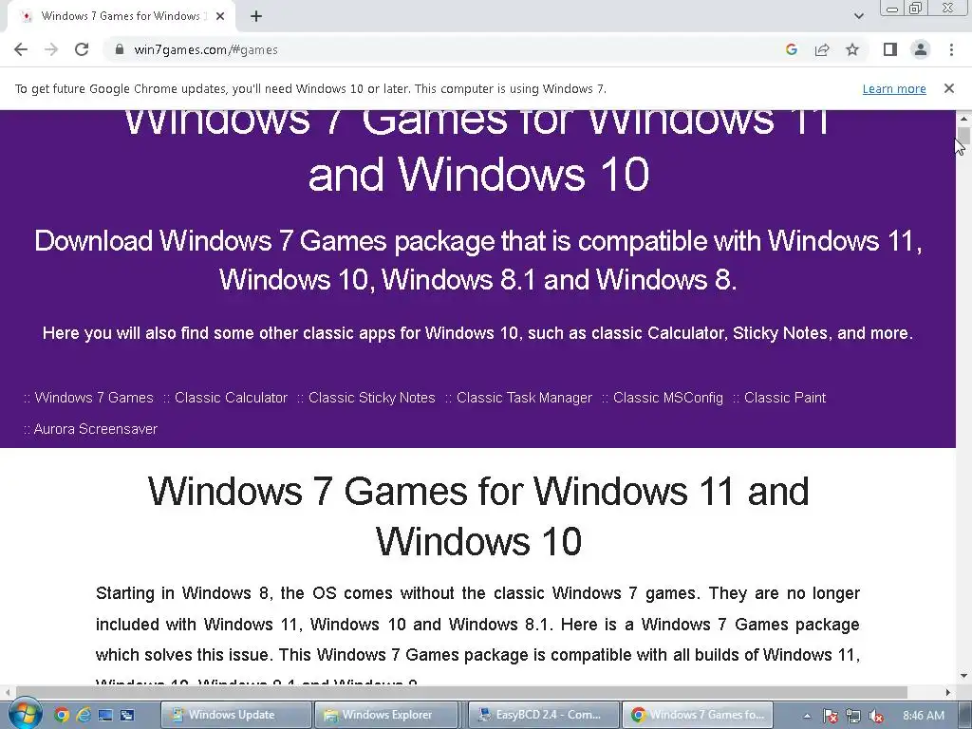This screenshot has height=729, width=972.
Task: Open the side panel in Chrome
Action: 890,49
